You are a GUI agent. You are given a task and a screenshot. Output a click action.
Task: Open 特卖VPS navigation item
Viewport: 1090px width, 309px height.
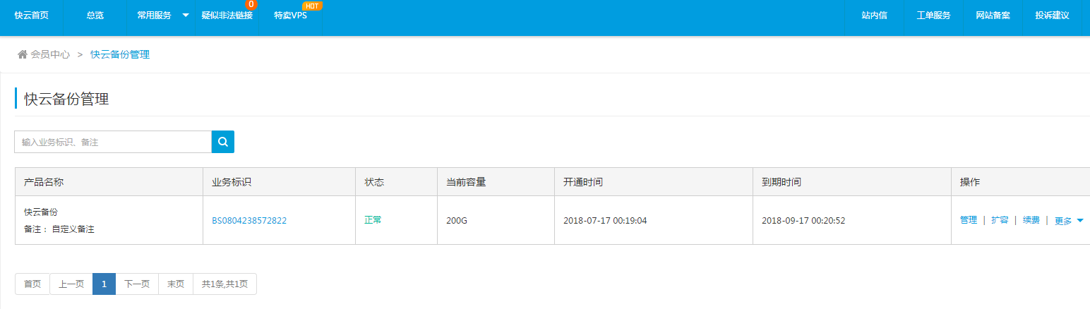click(290, 16)
